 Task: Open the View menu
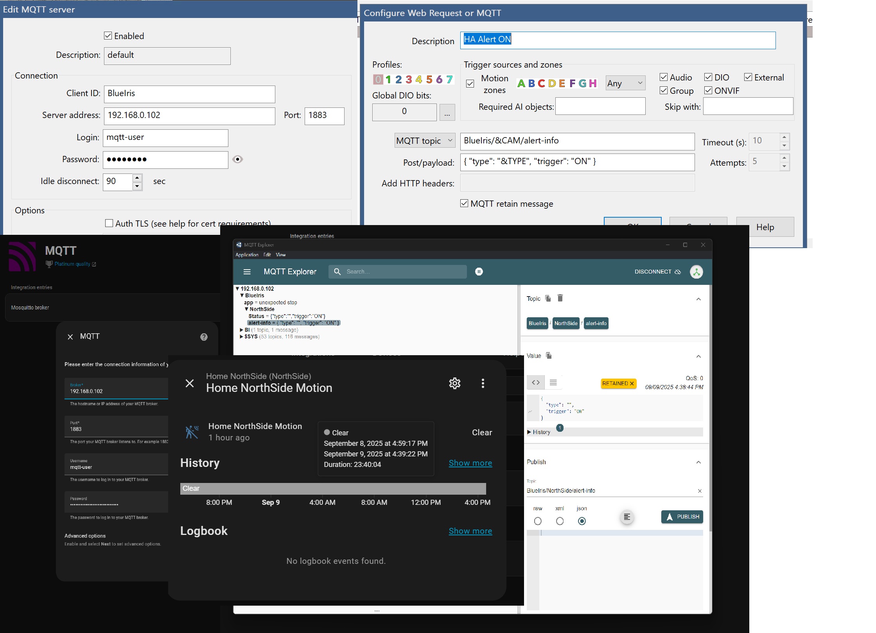click(x=280, y=255)
